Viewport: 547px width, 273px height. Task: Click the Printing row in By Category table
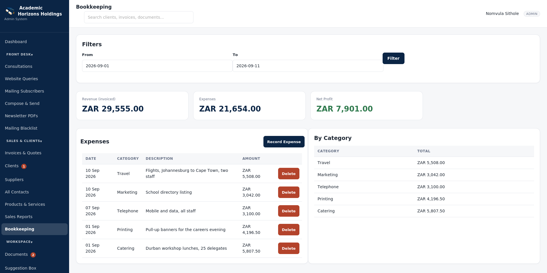tap(424, 199)
